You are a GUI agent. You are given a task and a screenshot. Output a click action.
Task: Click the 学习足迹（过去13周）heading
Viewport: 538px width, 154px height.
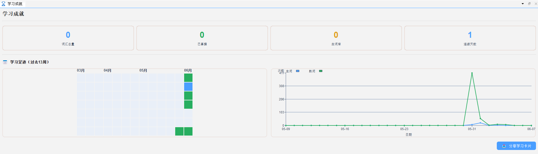29,62
